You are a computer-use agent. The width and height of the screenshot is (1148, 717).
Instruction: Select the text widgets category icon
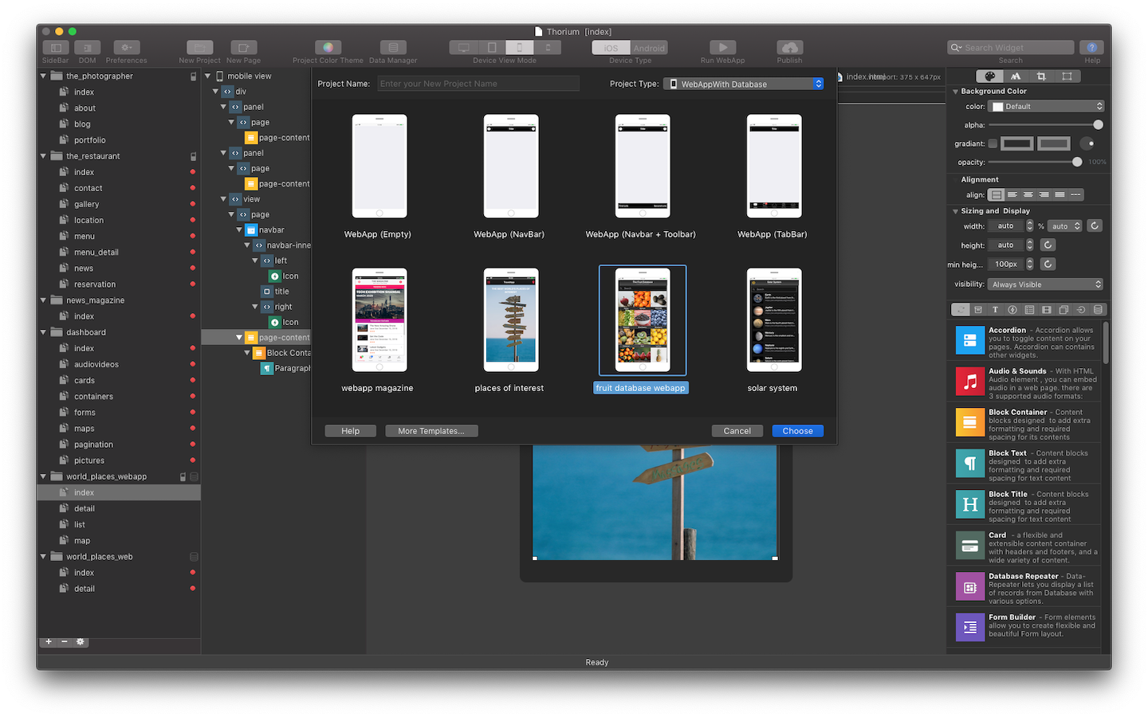(x=995, y=310)
